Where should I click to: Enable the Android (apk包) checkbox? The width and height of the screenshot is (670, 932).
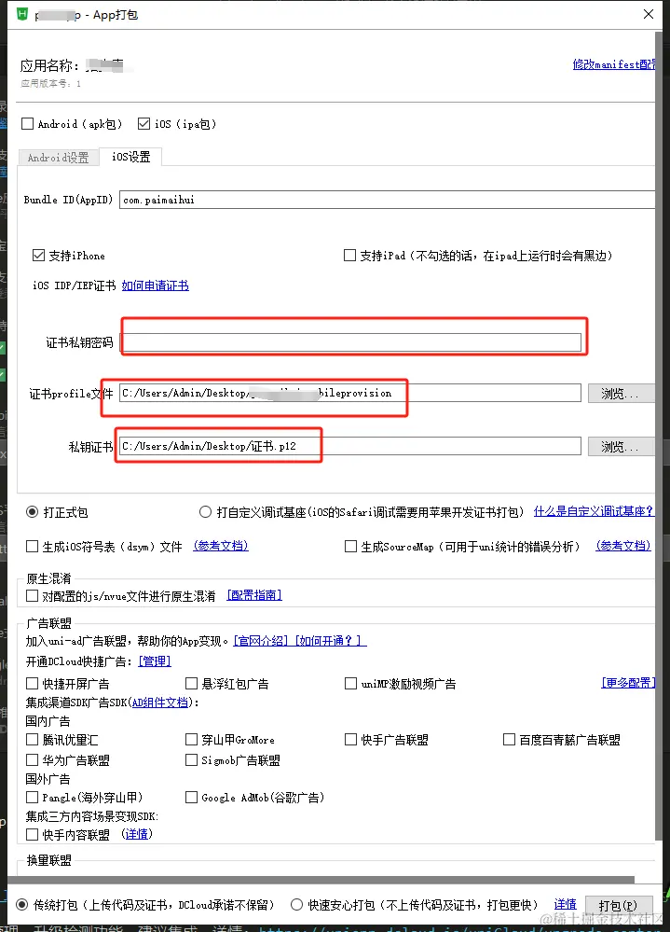29,123
